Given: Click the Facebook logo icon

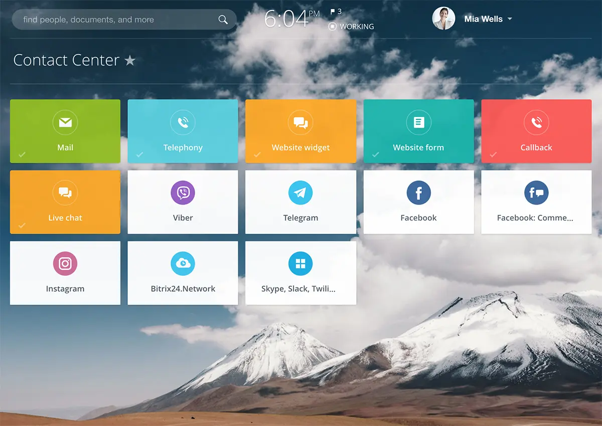Looking at the screenshot, I should (418, 193).
